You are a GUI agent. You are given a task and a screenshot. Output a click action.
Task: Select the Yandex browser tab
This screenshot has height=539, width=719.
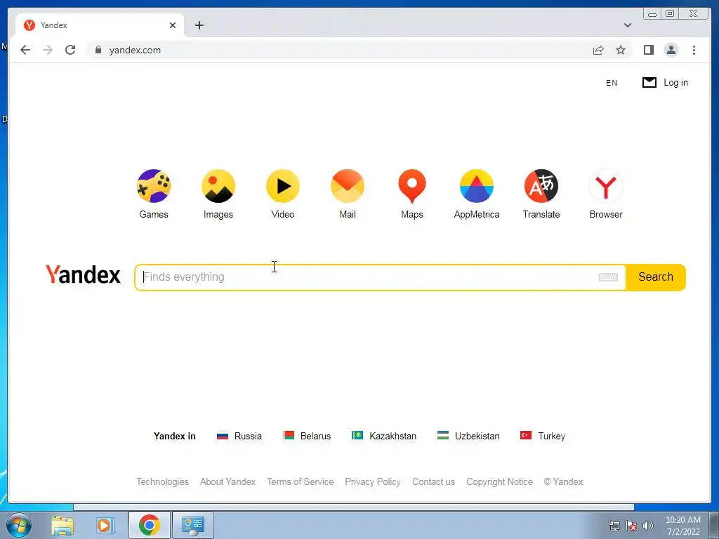[x=100, y=25]
